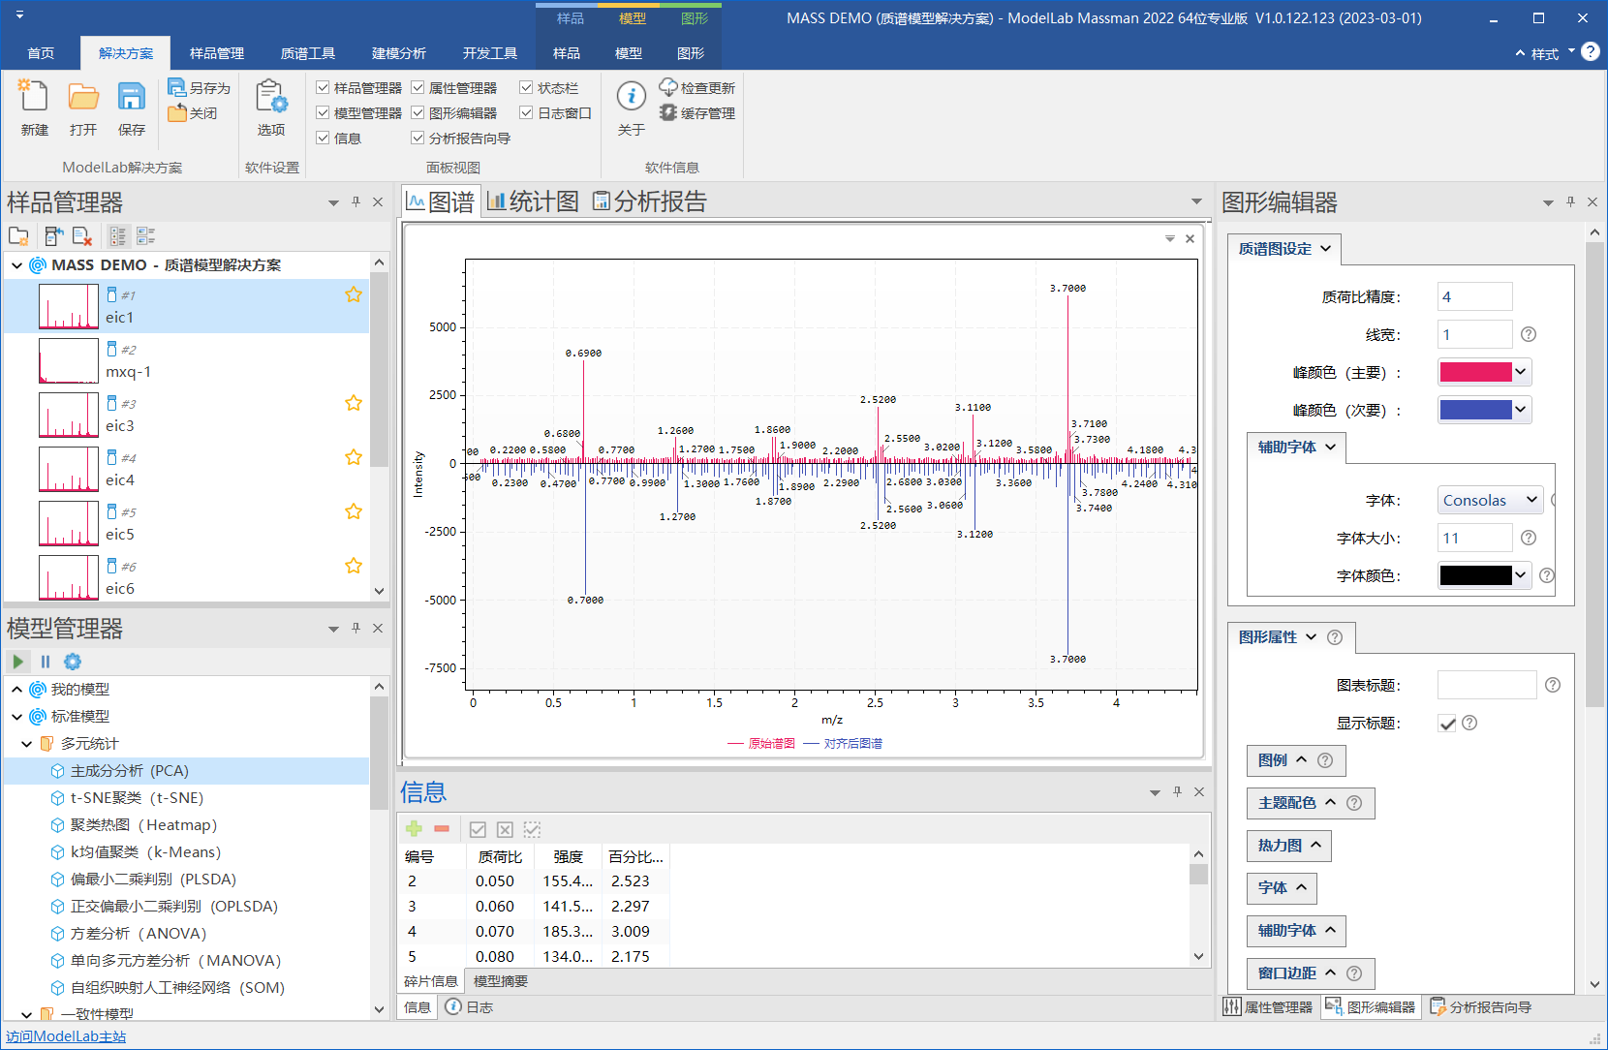The width and height of the screenshot is (1608, 1050).
Task: Click the help icon beside 线宽
Action: [1529, 334]
